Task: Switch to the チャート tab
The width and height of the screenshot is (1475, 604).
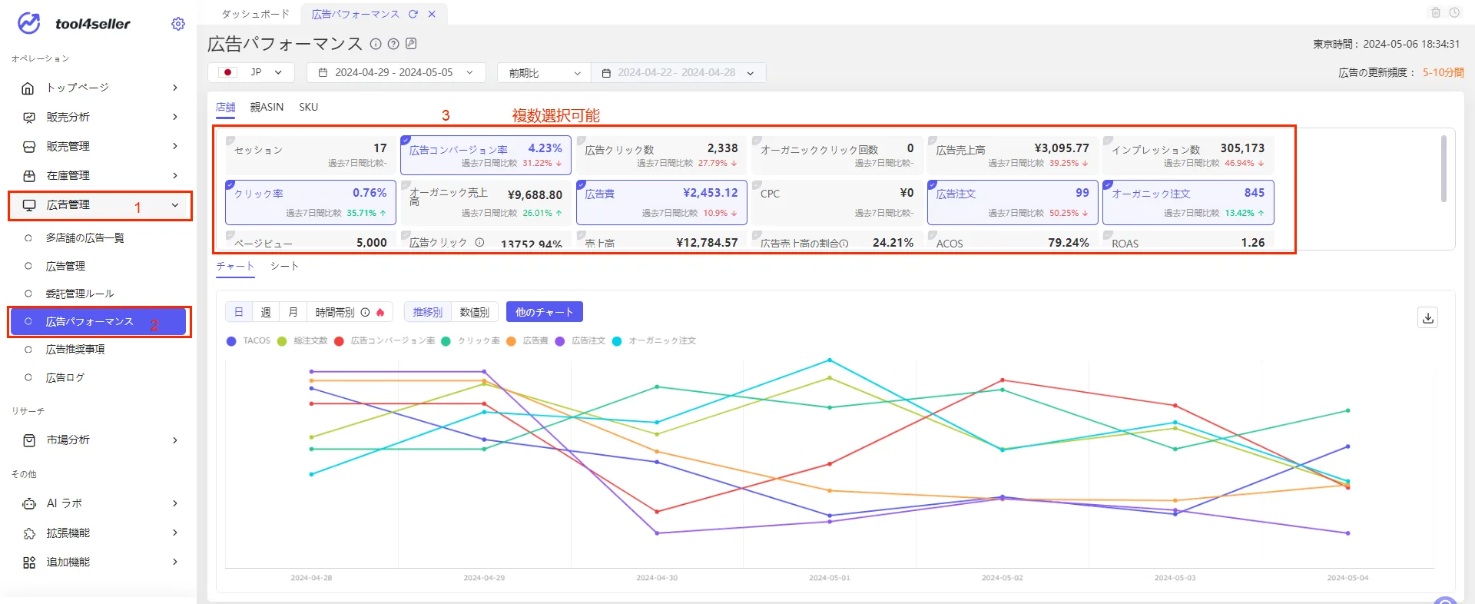Action: pos(235,266)
